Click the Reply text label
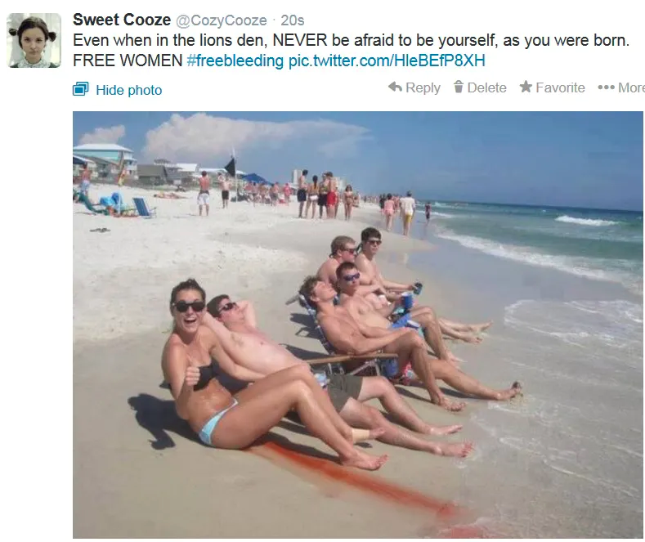The image size is (645, 542). (423, 87)
